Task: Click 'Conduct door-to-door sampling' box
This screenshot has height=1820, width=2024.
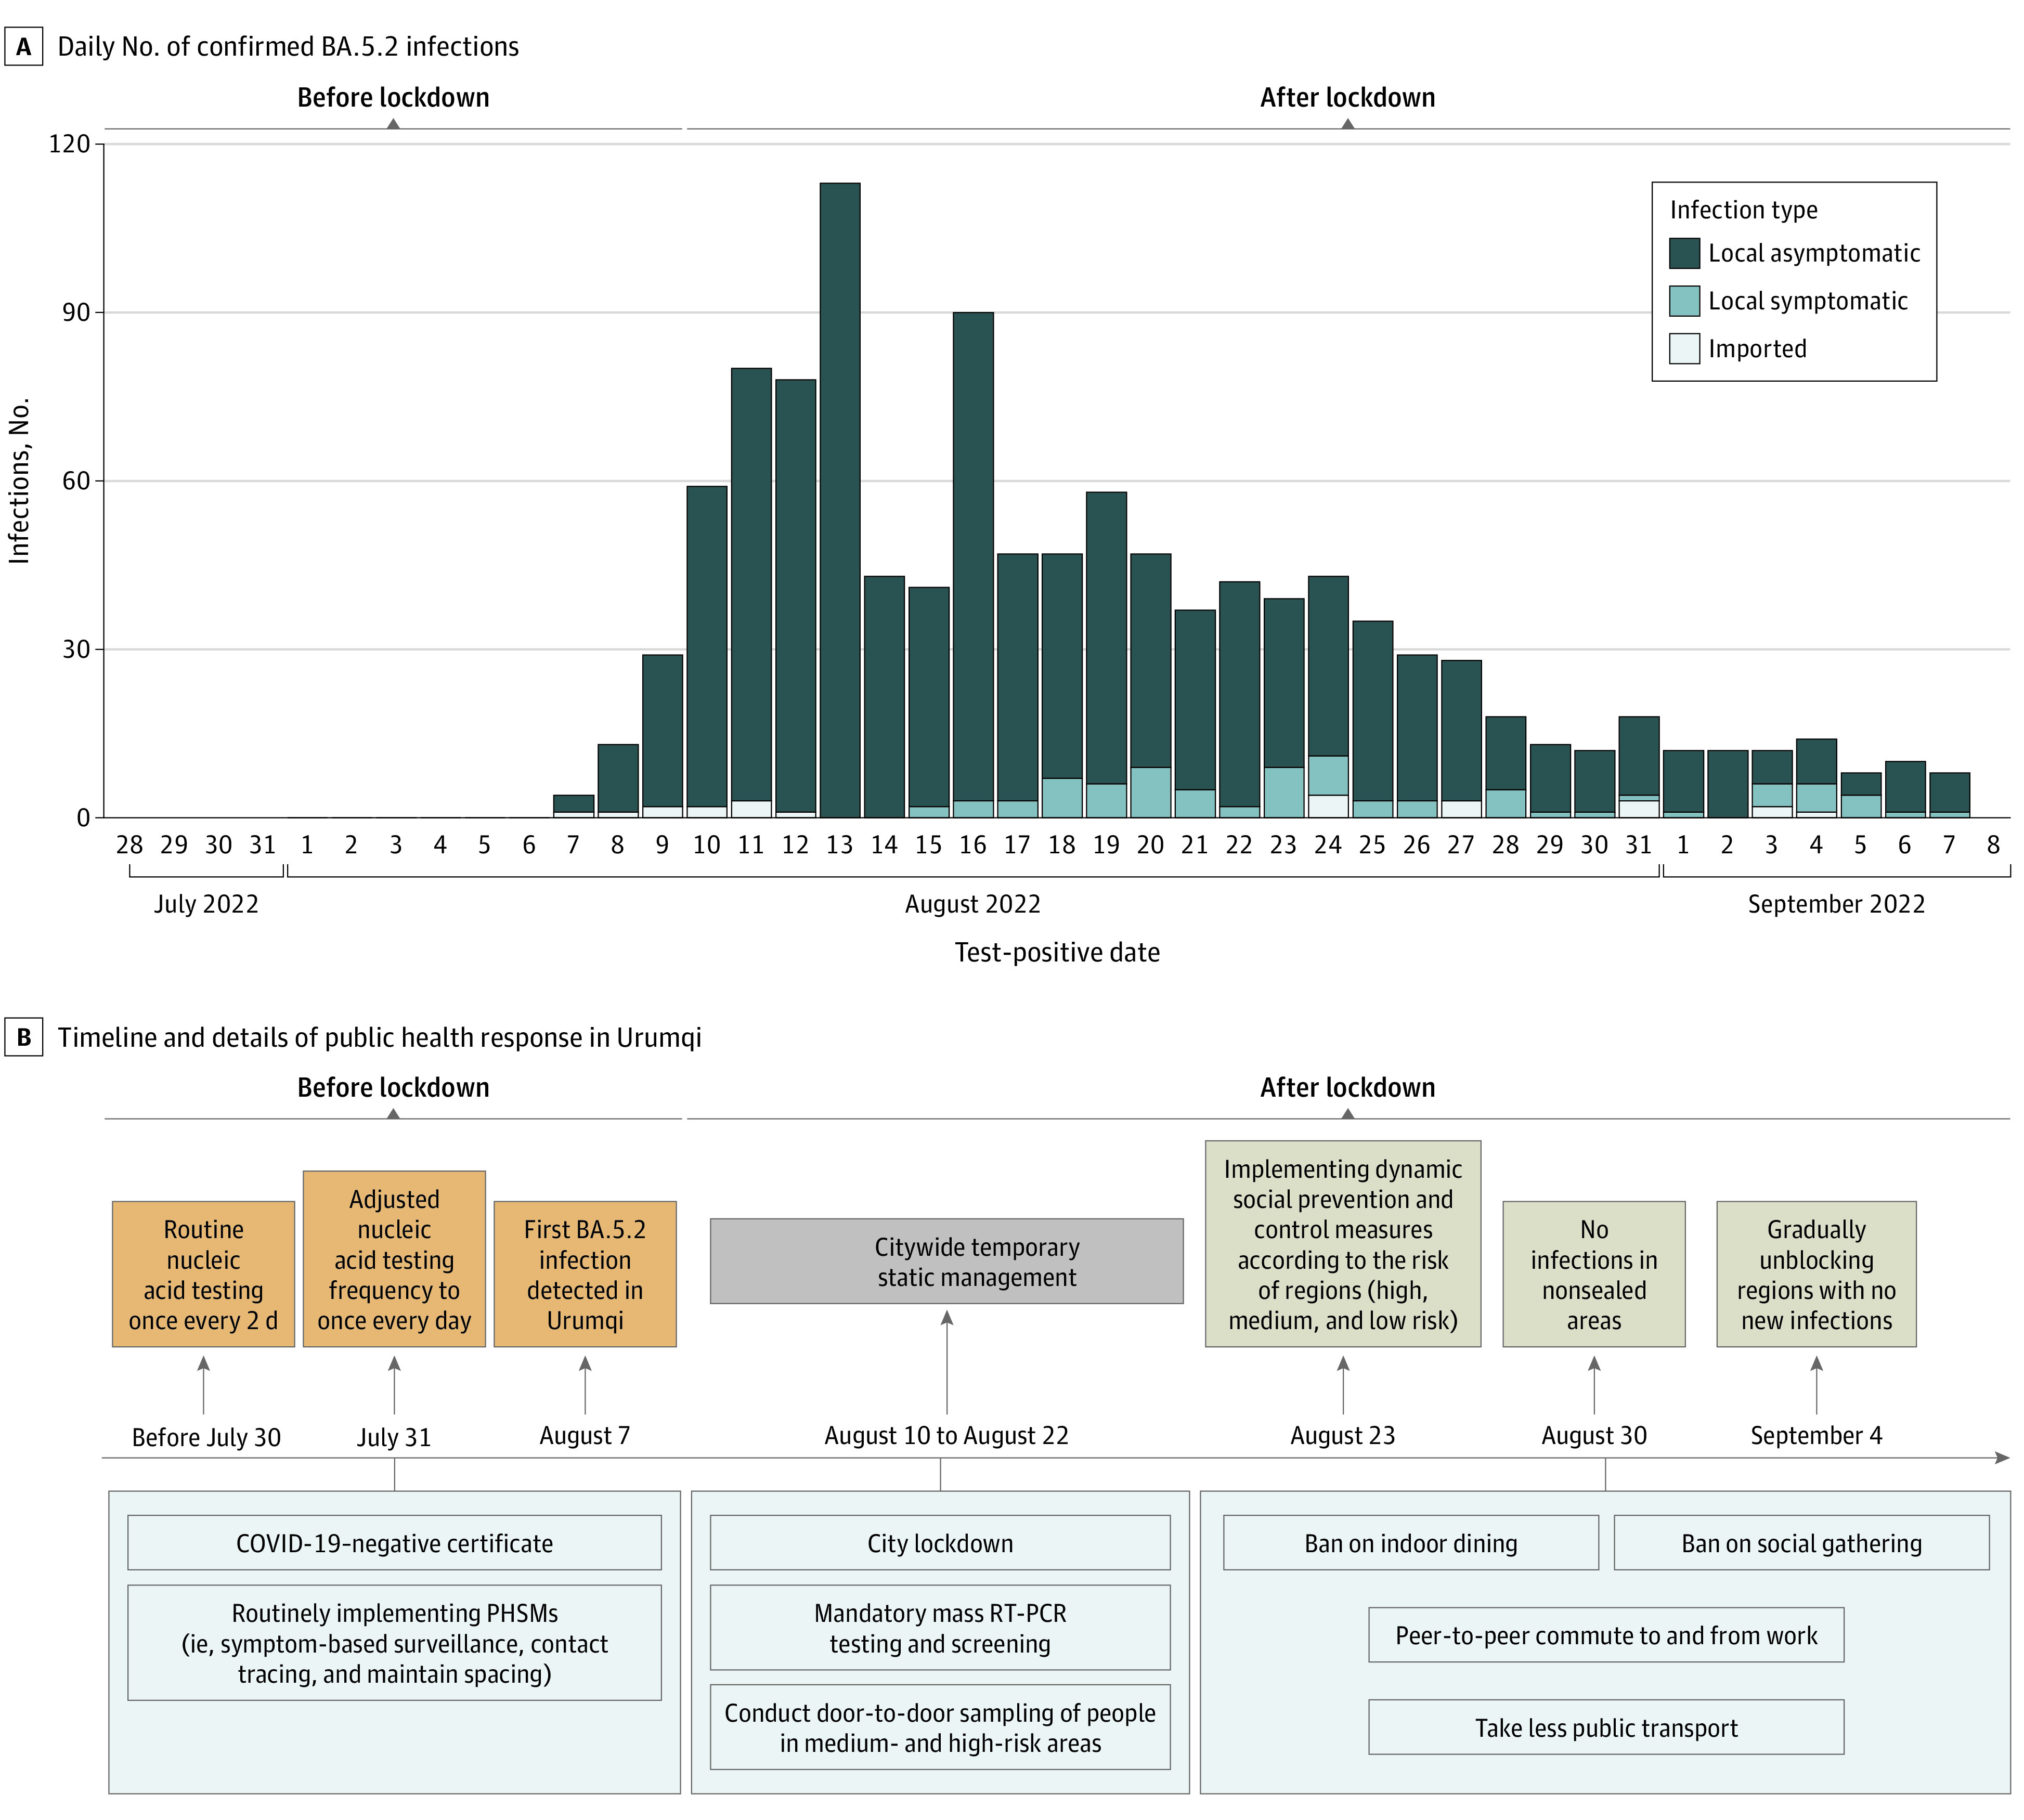Action: (940, 1727)
